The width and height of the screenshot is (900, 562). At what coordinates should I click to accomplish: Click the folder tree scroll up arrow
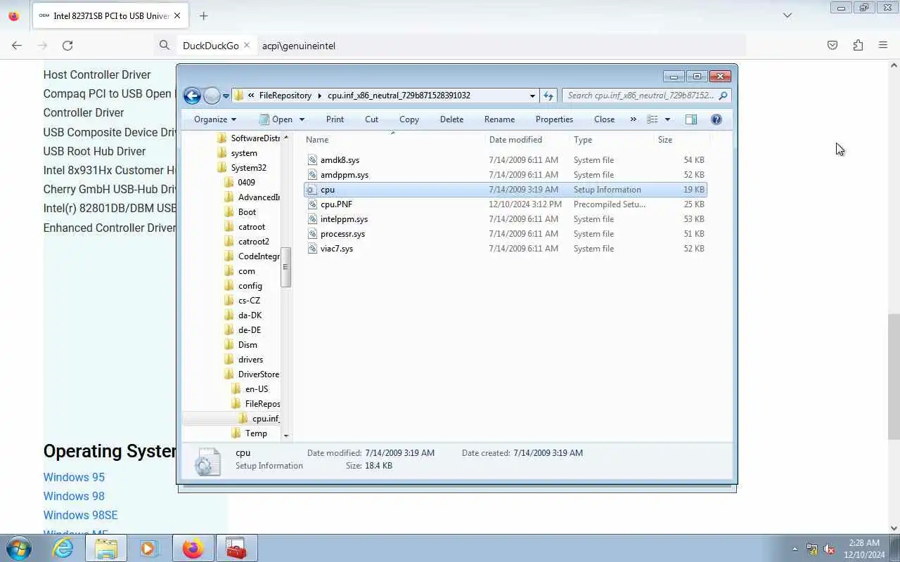coord(286,138)
